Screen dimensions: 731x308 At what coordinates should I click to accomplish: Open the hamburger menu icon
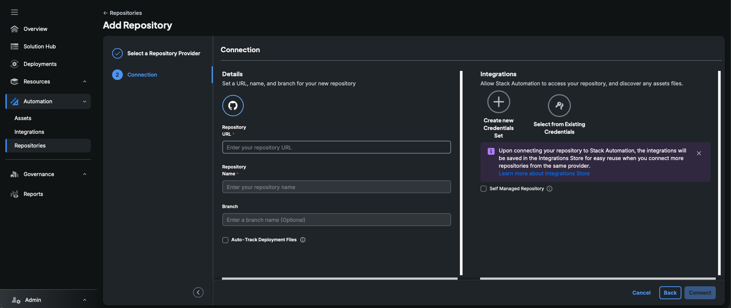coord(14,12)
